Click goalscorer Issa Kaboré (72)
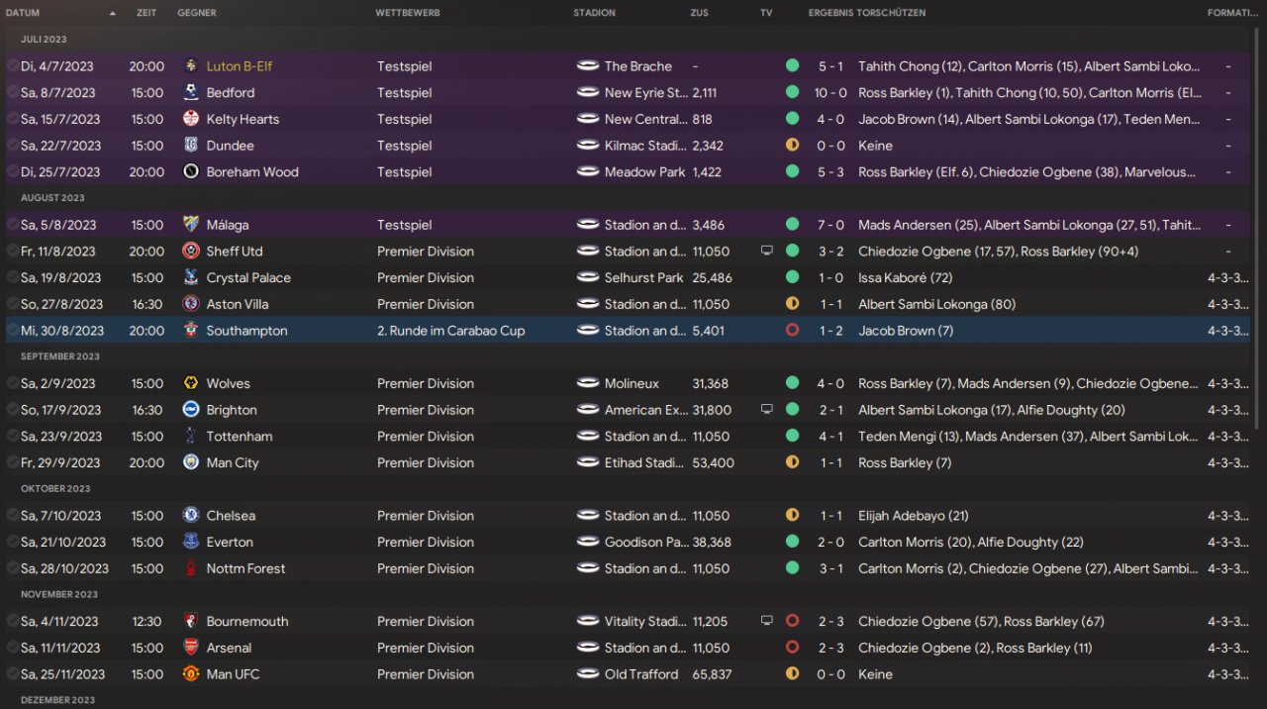Image resolution: width=1267 pixels, height=709 pixels. pos(905,277)
